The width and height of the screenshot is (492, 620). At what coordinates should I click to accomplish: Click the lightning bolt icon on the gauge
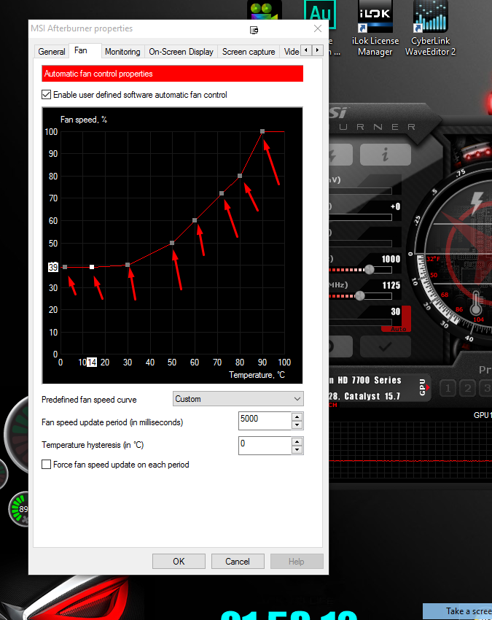pos(477,202)
